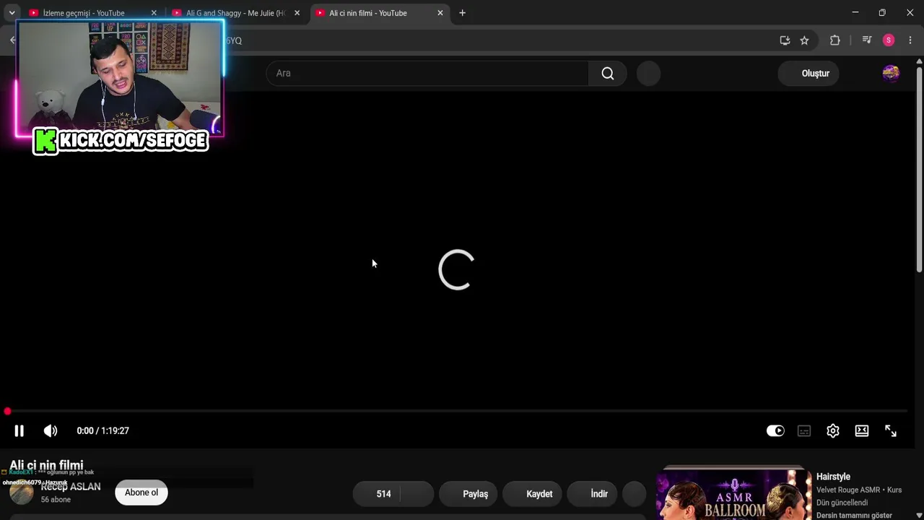Mute the video using the speaker icon
Viewport: 924px width, 520px height.
[51, 430]
